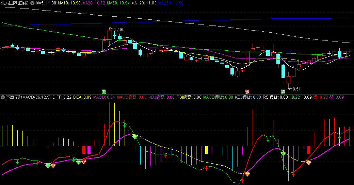This screenshot has height=185, width=354.
Task: Click the DIFF: 0.22 value
Action: click(62, 97)
